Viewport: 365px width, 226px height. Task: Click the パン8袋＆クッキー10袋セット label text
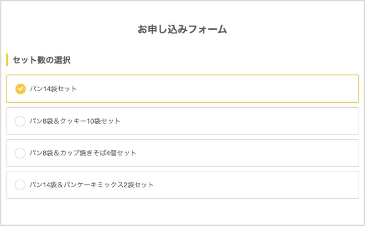(75, 121)
